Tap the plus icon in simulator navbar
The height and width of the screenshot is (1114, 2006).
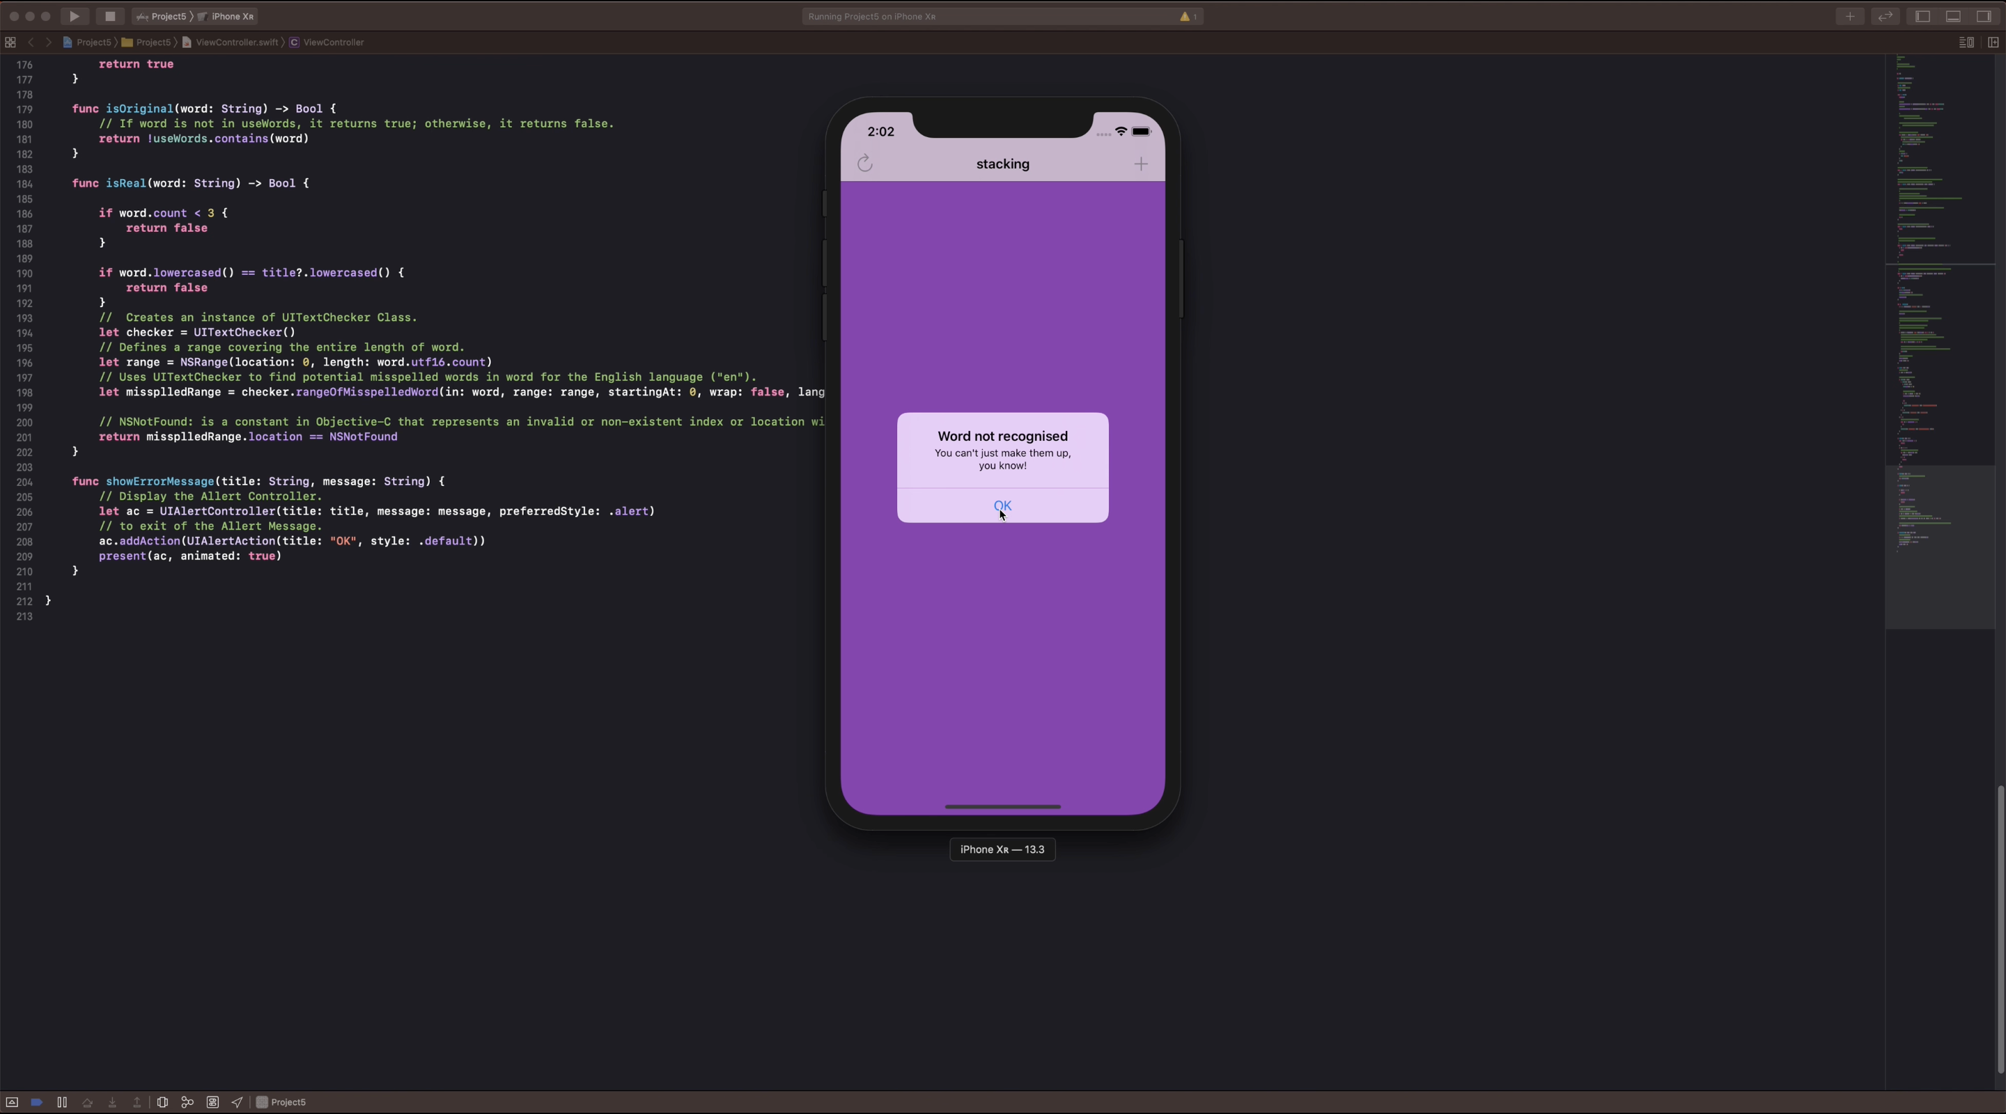coord(1141,164)
